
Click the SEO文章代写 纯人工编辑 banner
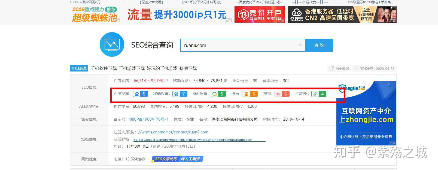pos(177,159)
